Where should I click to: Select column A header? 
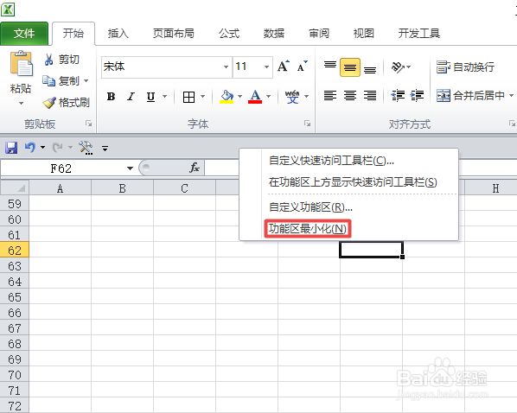[60, 188]
